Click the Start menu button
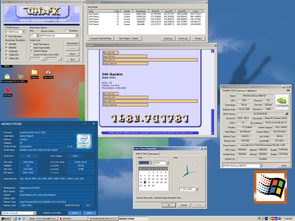The height and width of the screenshot is (221, 295). (6, 218)
